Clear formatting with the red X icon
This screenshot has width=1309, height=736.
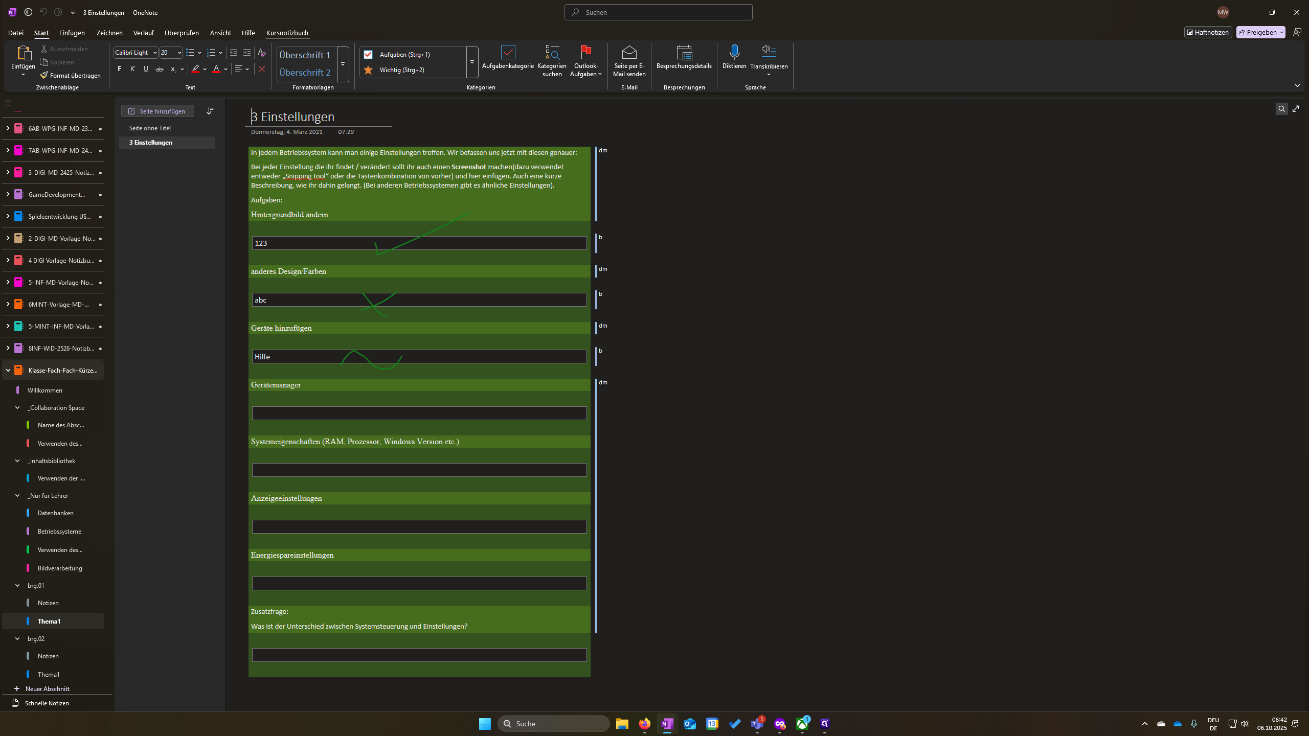click(x=262, y=69)
